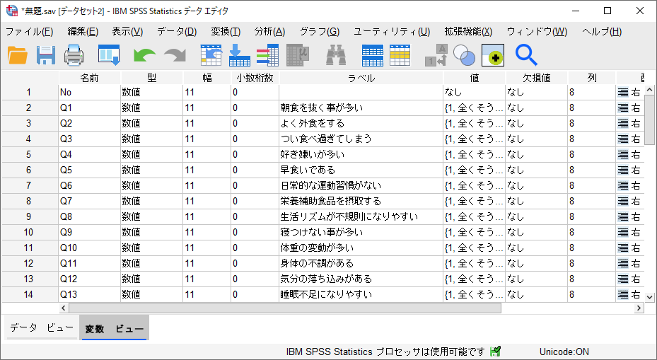Image resolution: width=657 pixels, height=360 pixels.
Task: Click the 欠損値 column header
Action: 537,78
